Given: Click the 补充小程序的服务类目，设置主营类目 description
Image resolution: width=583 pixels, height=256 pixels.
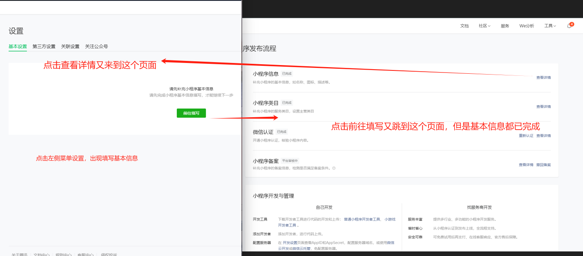Looking at the screenshot, I should point(283,111).
